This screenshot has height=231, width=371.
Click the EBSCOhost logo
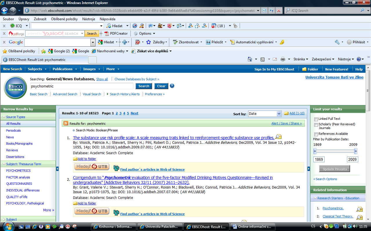click(15, 87)
